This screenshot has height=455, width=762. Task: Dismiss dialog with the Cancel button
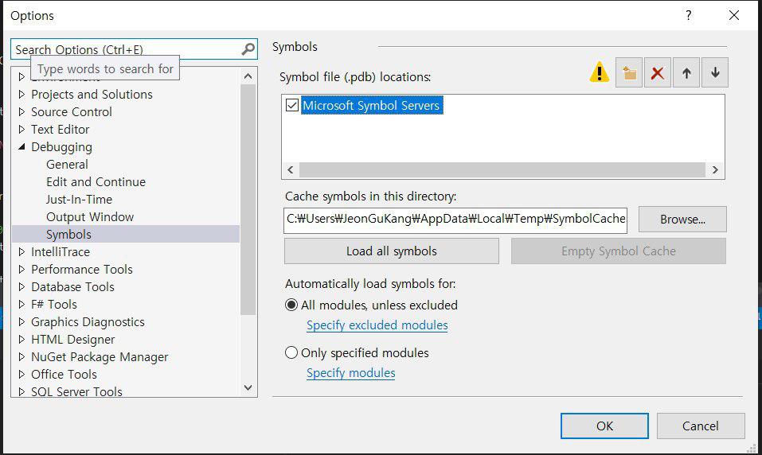tap(700, 426)
